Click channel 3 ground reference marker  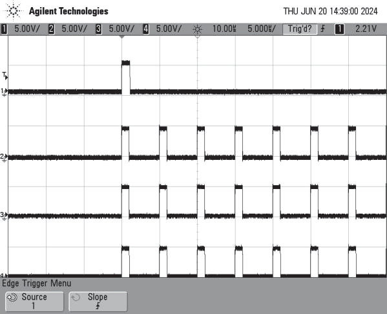pos(4,216)
